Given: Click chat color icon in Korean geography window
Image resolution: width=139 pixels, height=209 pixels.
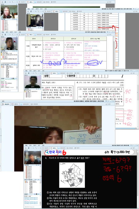Looking at the screenshot, I should (x=37, y=194).
